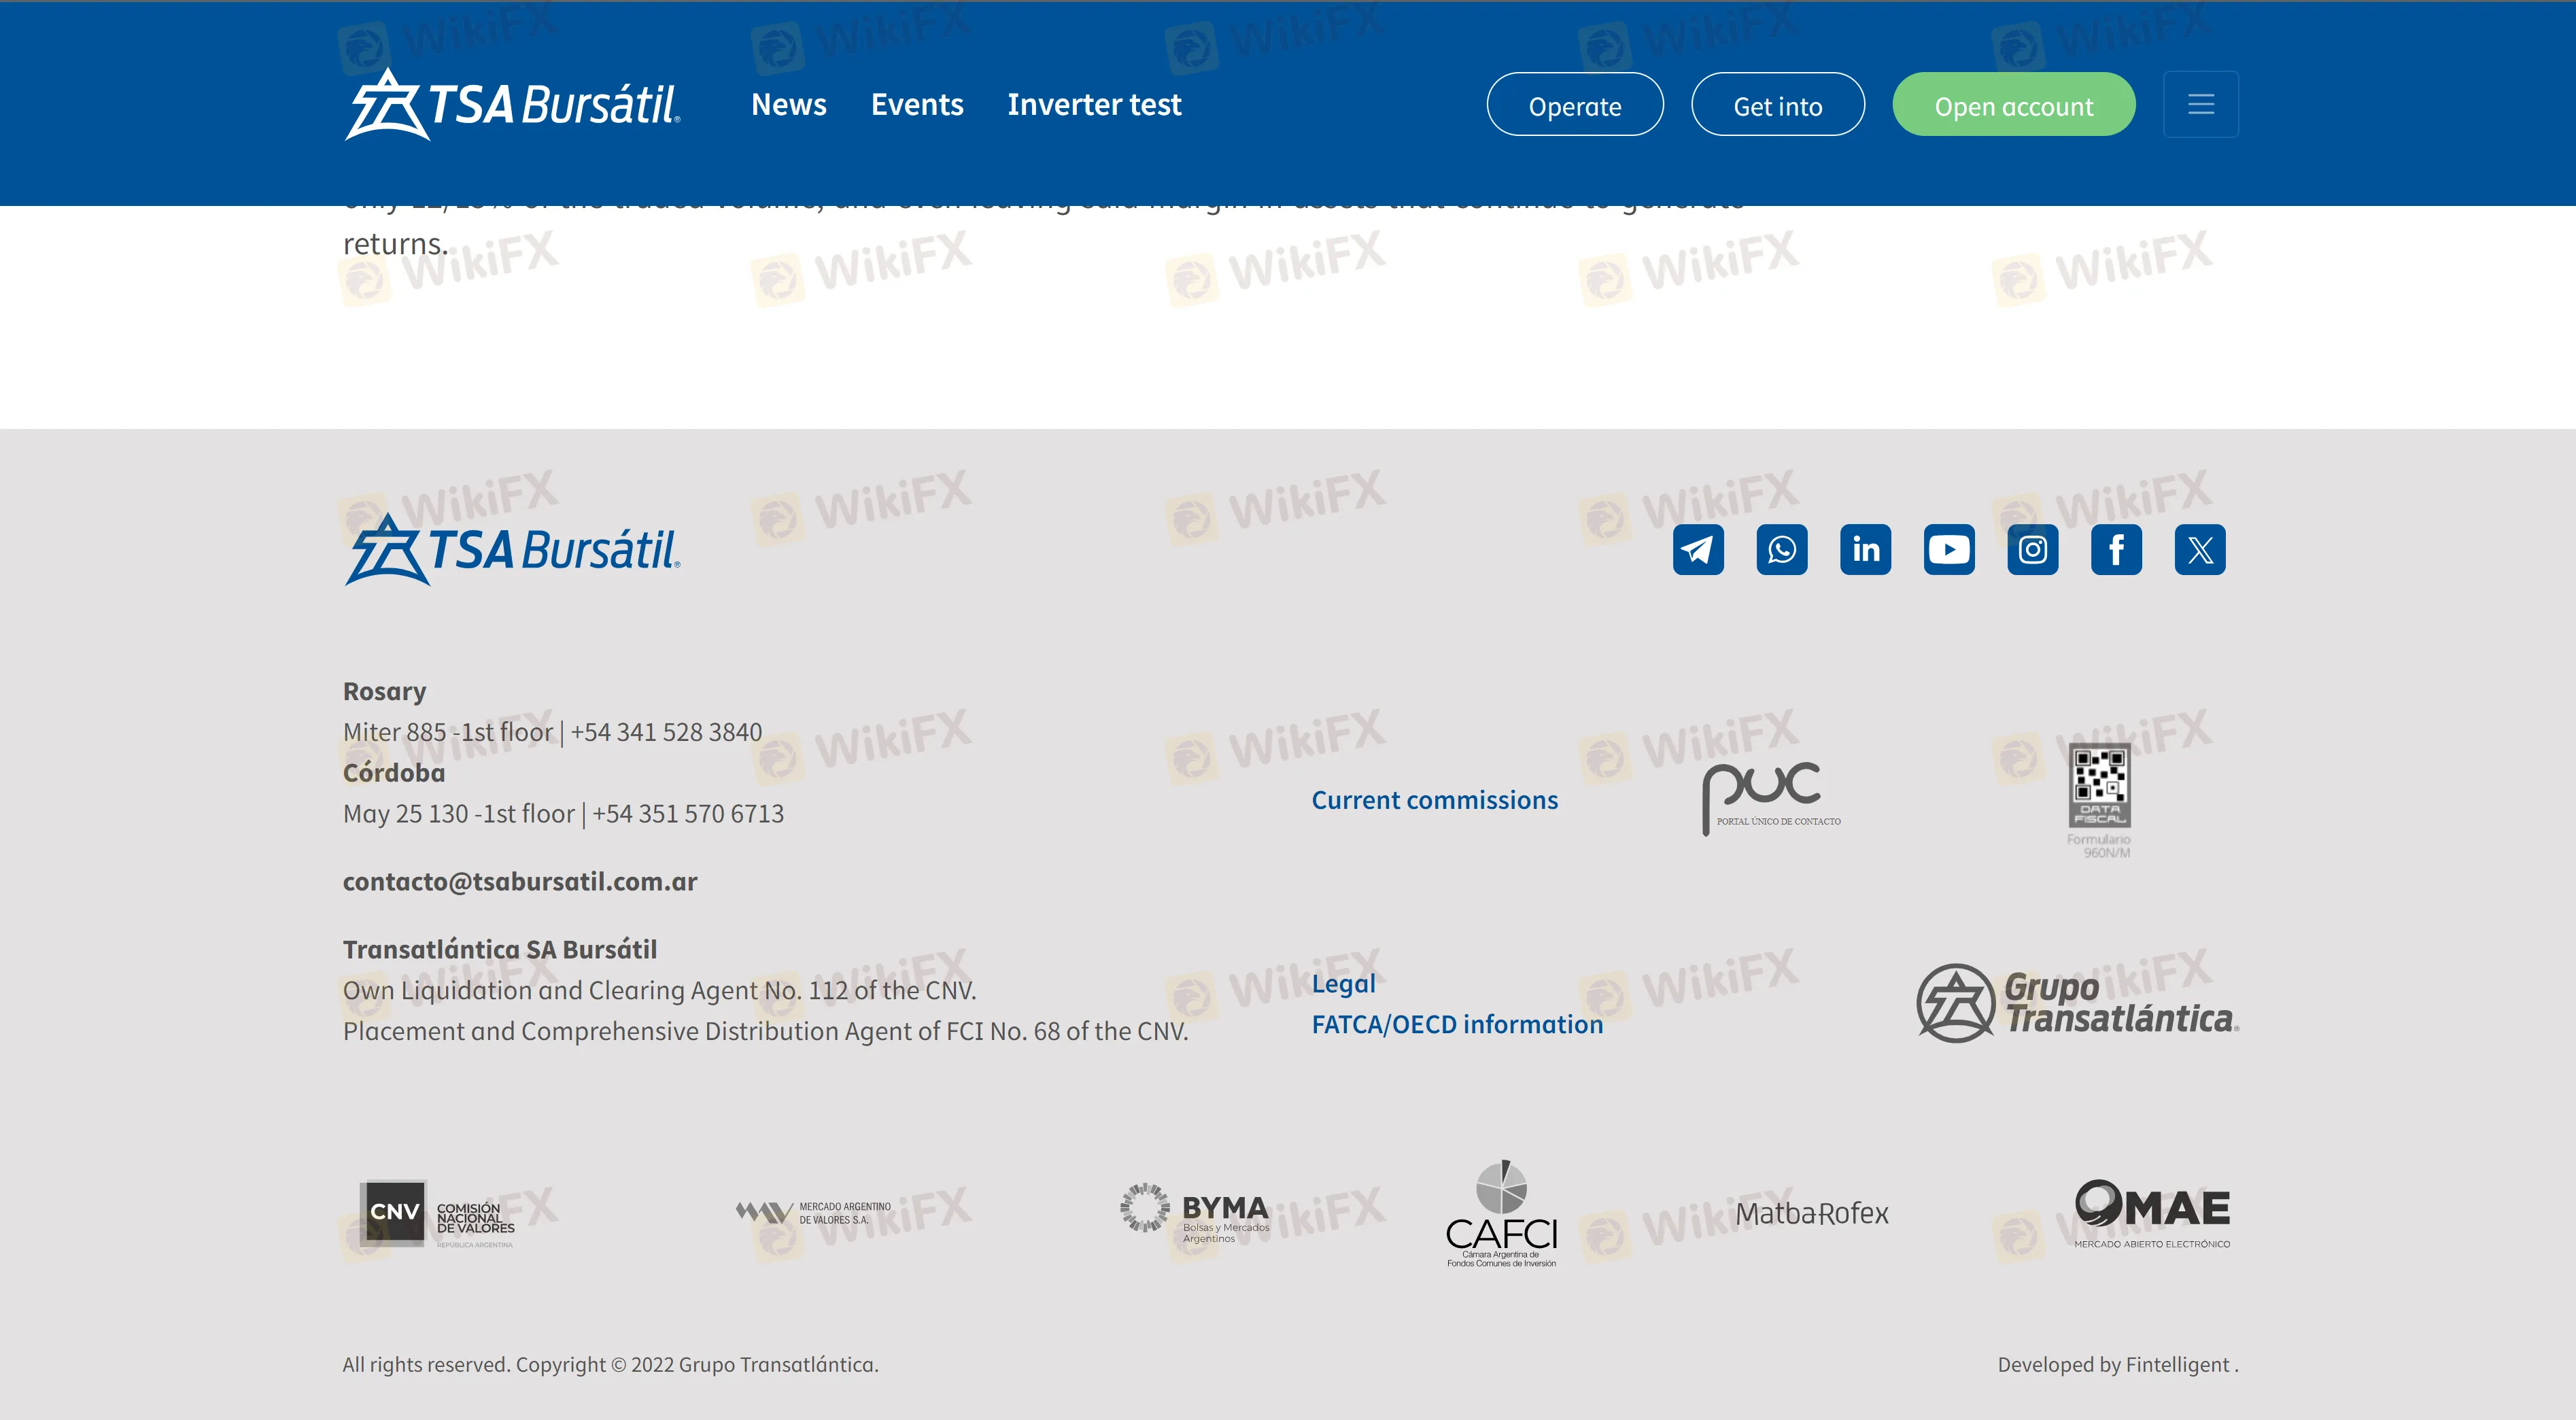Open TSA Bursátil YouTube channel

point(1950,549)
